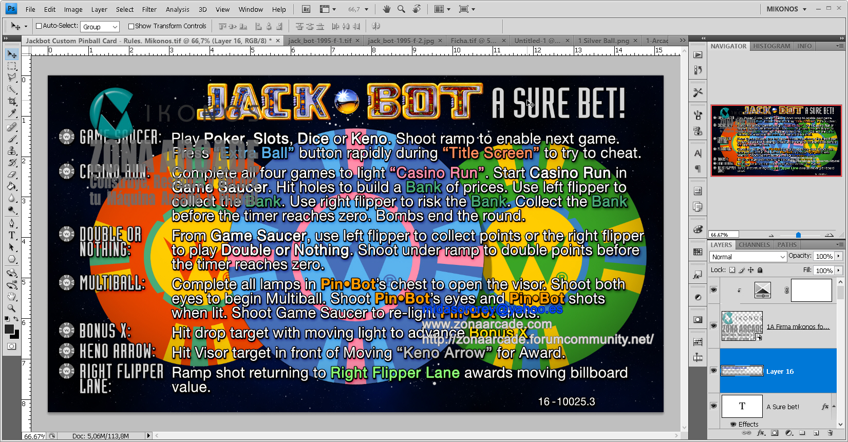Select the Clone Stamp tool
The width and height of the screenshot is (848, 442).
click(x=12, y=150)
